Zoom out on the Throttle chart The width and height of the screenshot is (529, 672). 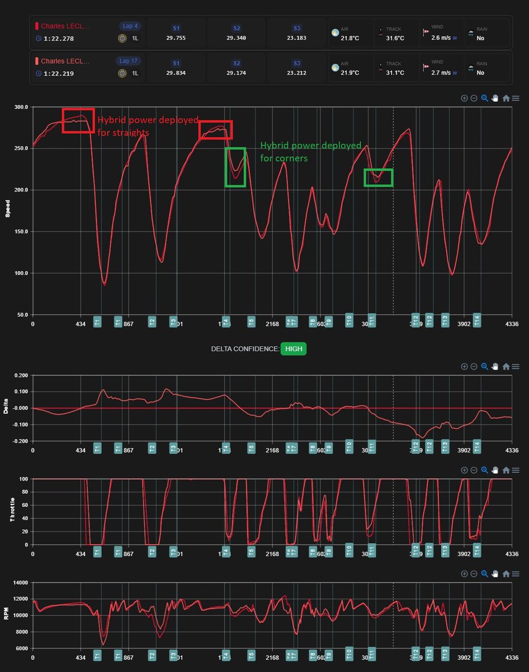pyautogui.click(x=474, y=470)
